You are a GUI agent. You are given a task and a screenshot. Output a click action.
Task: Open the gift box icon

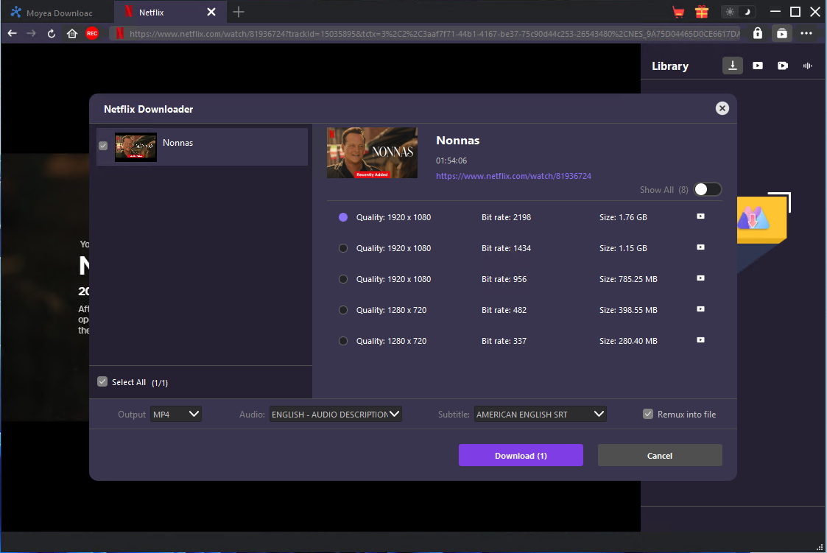[702, 12]
